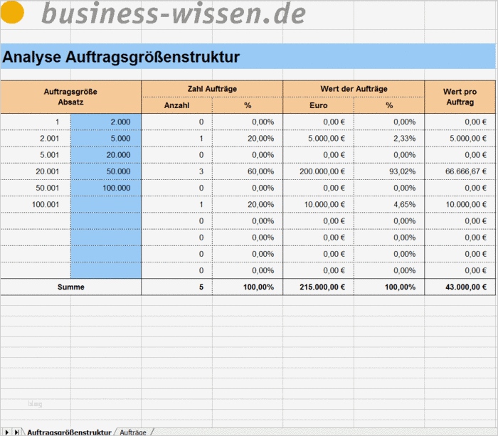Image resolution: width=498 pixels, height=436 pixels.
Task: Select the cell showing 60,00%
Action: pos(248,171)
